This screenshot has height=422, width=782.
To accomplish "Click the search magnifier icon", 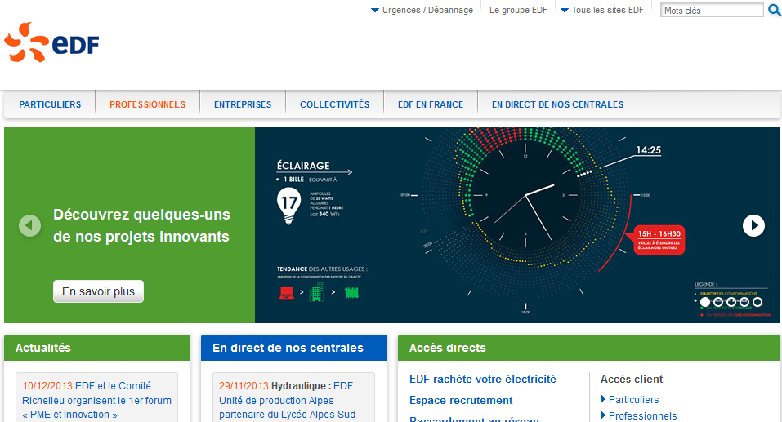I will 774,10.
